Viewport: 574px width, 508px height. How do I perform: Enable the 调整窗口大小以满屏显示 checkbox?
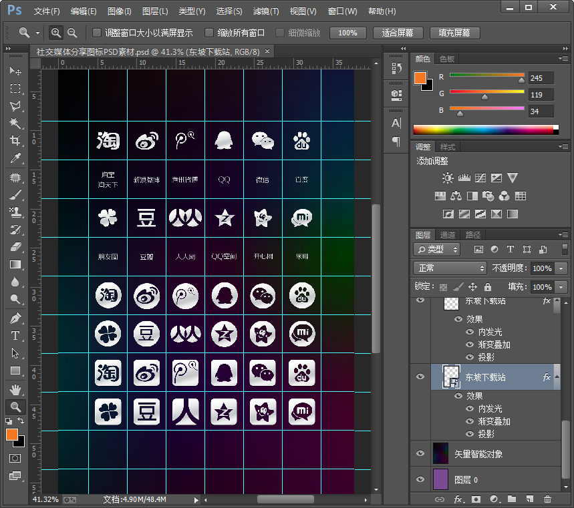tap(97, 33)
